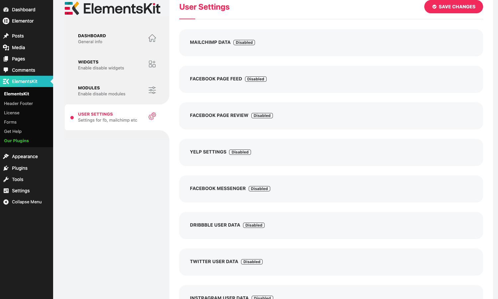
Task: Click the ElementsKit EK sidebar icon
Action: pos(6,81)
